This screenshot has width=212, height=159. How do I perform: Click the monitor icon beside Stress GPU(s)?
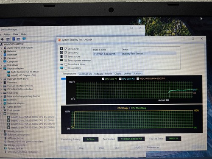coord(61,68)
